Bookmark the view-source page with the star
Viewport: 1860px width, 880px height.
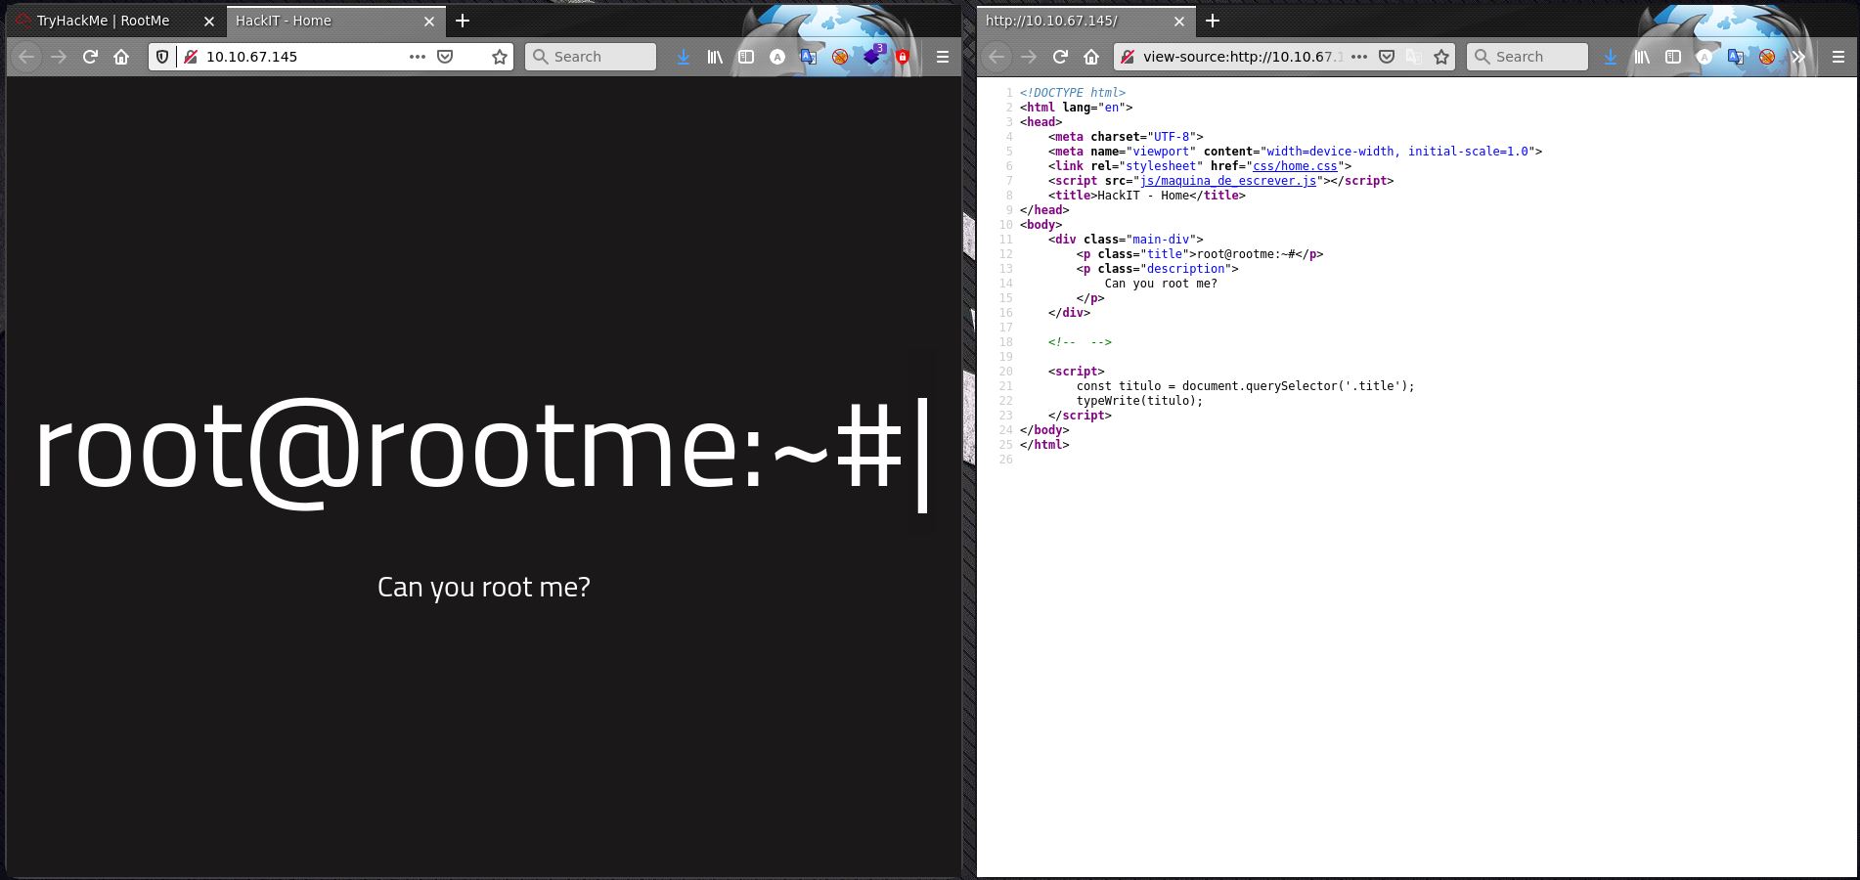pos(1441,57)
